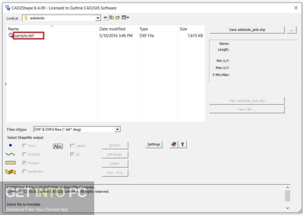Click the yellow MultiPatch symbol icon

[11, 171]
